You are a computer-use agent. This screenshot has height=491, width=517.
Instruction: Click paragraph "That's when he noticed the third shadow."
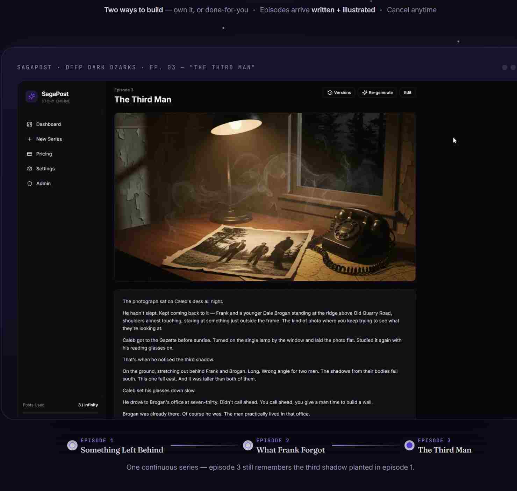point(168,359)
